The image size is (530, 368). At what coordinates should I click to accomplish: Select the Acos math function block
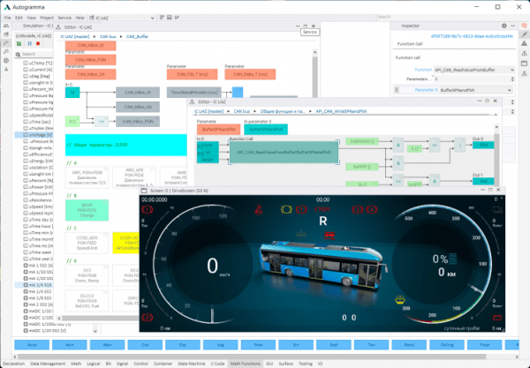32,345
